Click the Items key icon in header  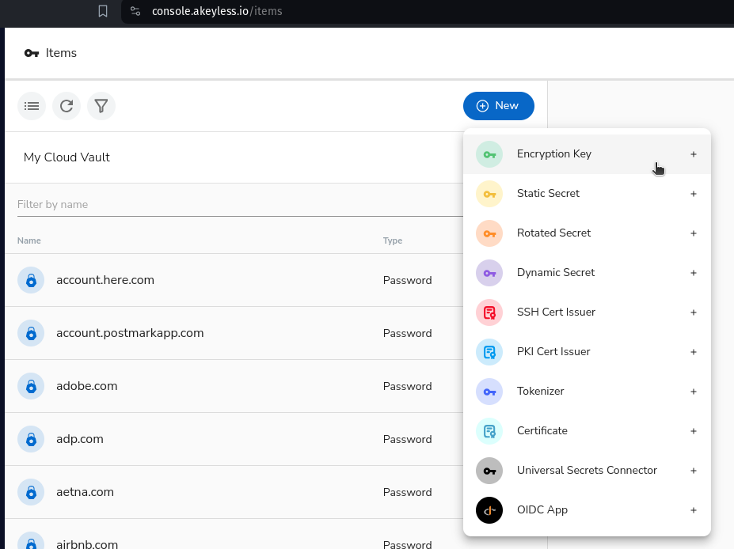32,53
